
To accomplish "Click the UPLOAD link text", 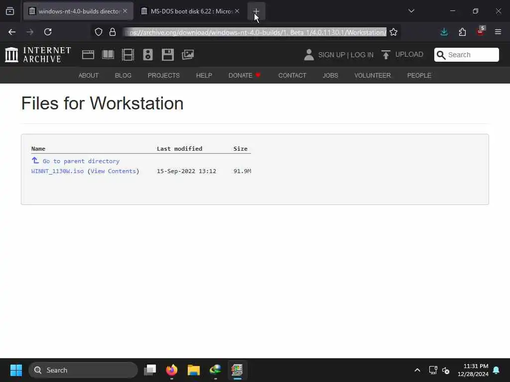I will coord(409,54).
